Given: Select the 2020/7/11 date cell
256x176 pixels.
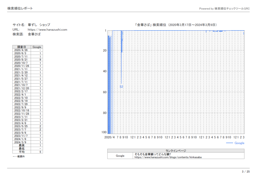Looking at the screenshot, I should click(x=21, y=56).
